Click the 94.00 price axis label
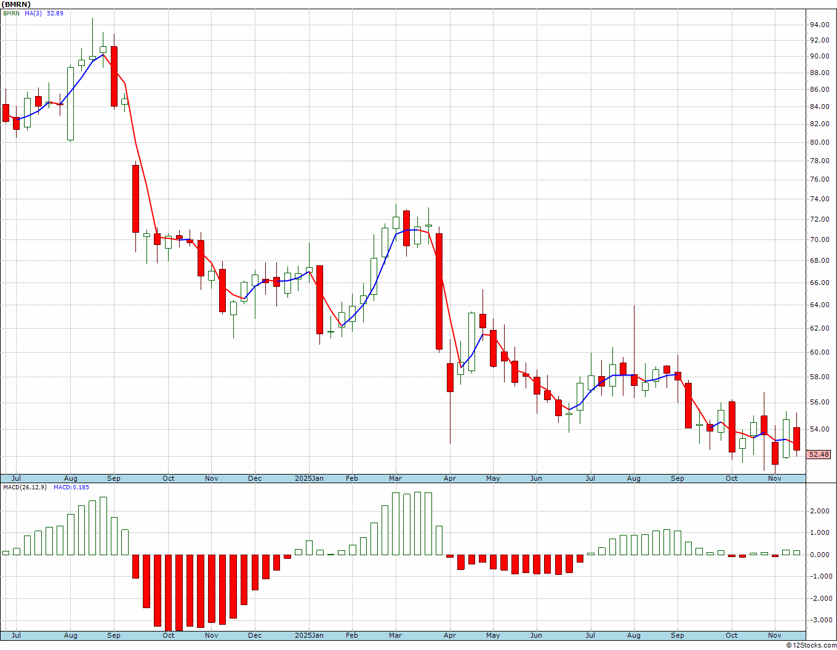This screenshot has height=650, width=837. [x=819, y=25]
